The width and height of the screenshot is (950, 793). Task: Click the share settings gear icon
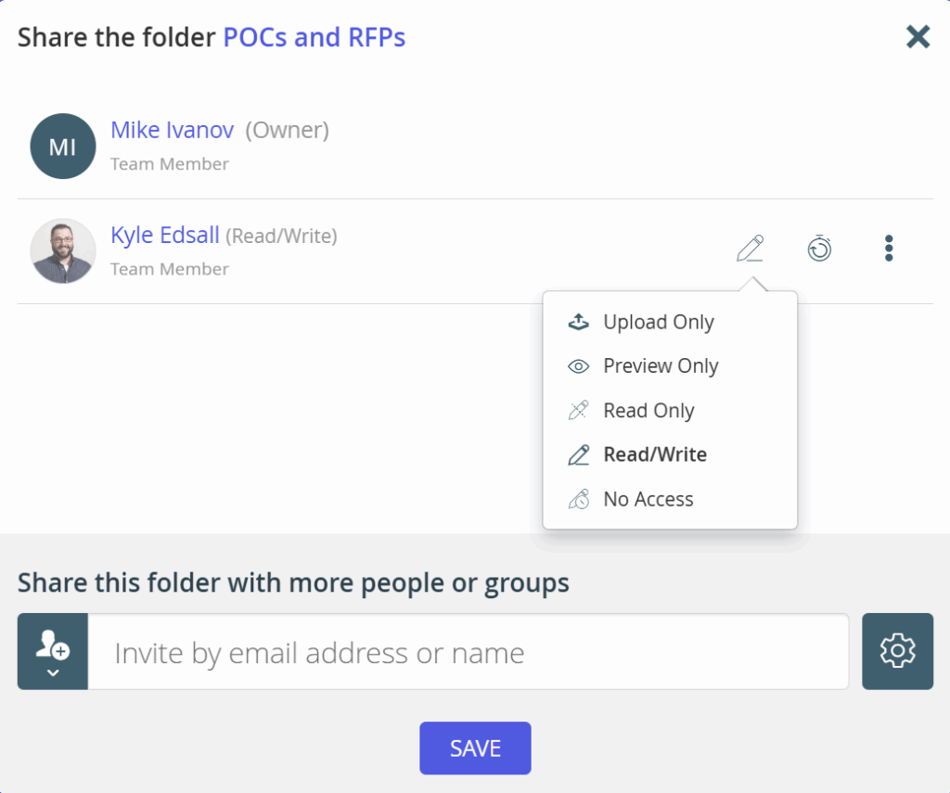pyautogui.click(x=897, y=651)
